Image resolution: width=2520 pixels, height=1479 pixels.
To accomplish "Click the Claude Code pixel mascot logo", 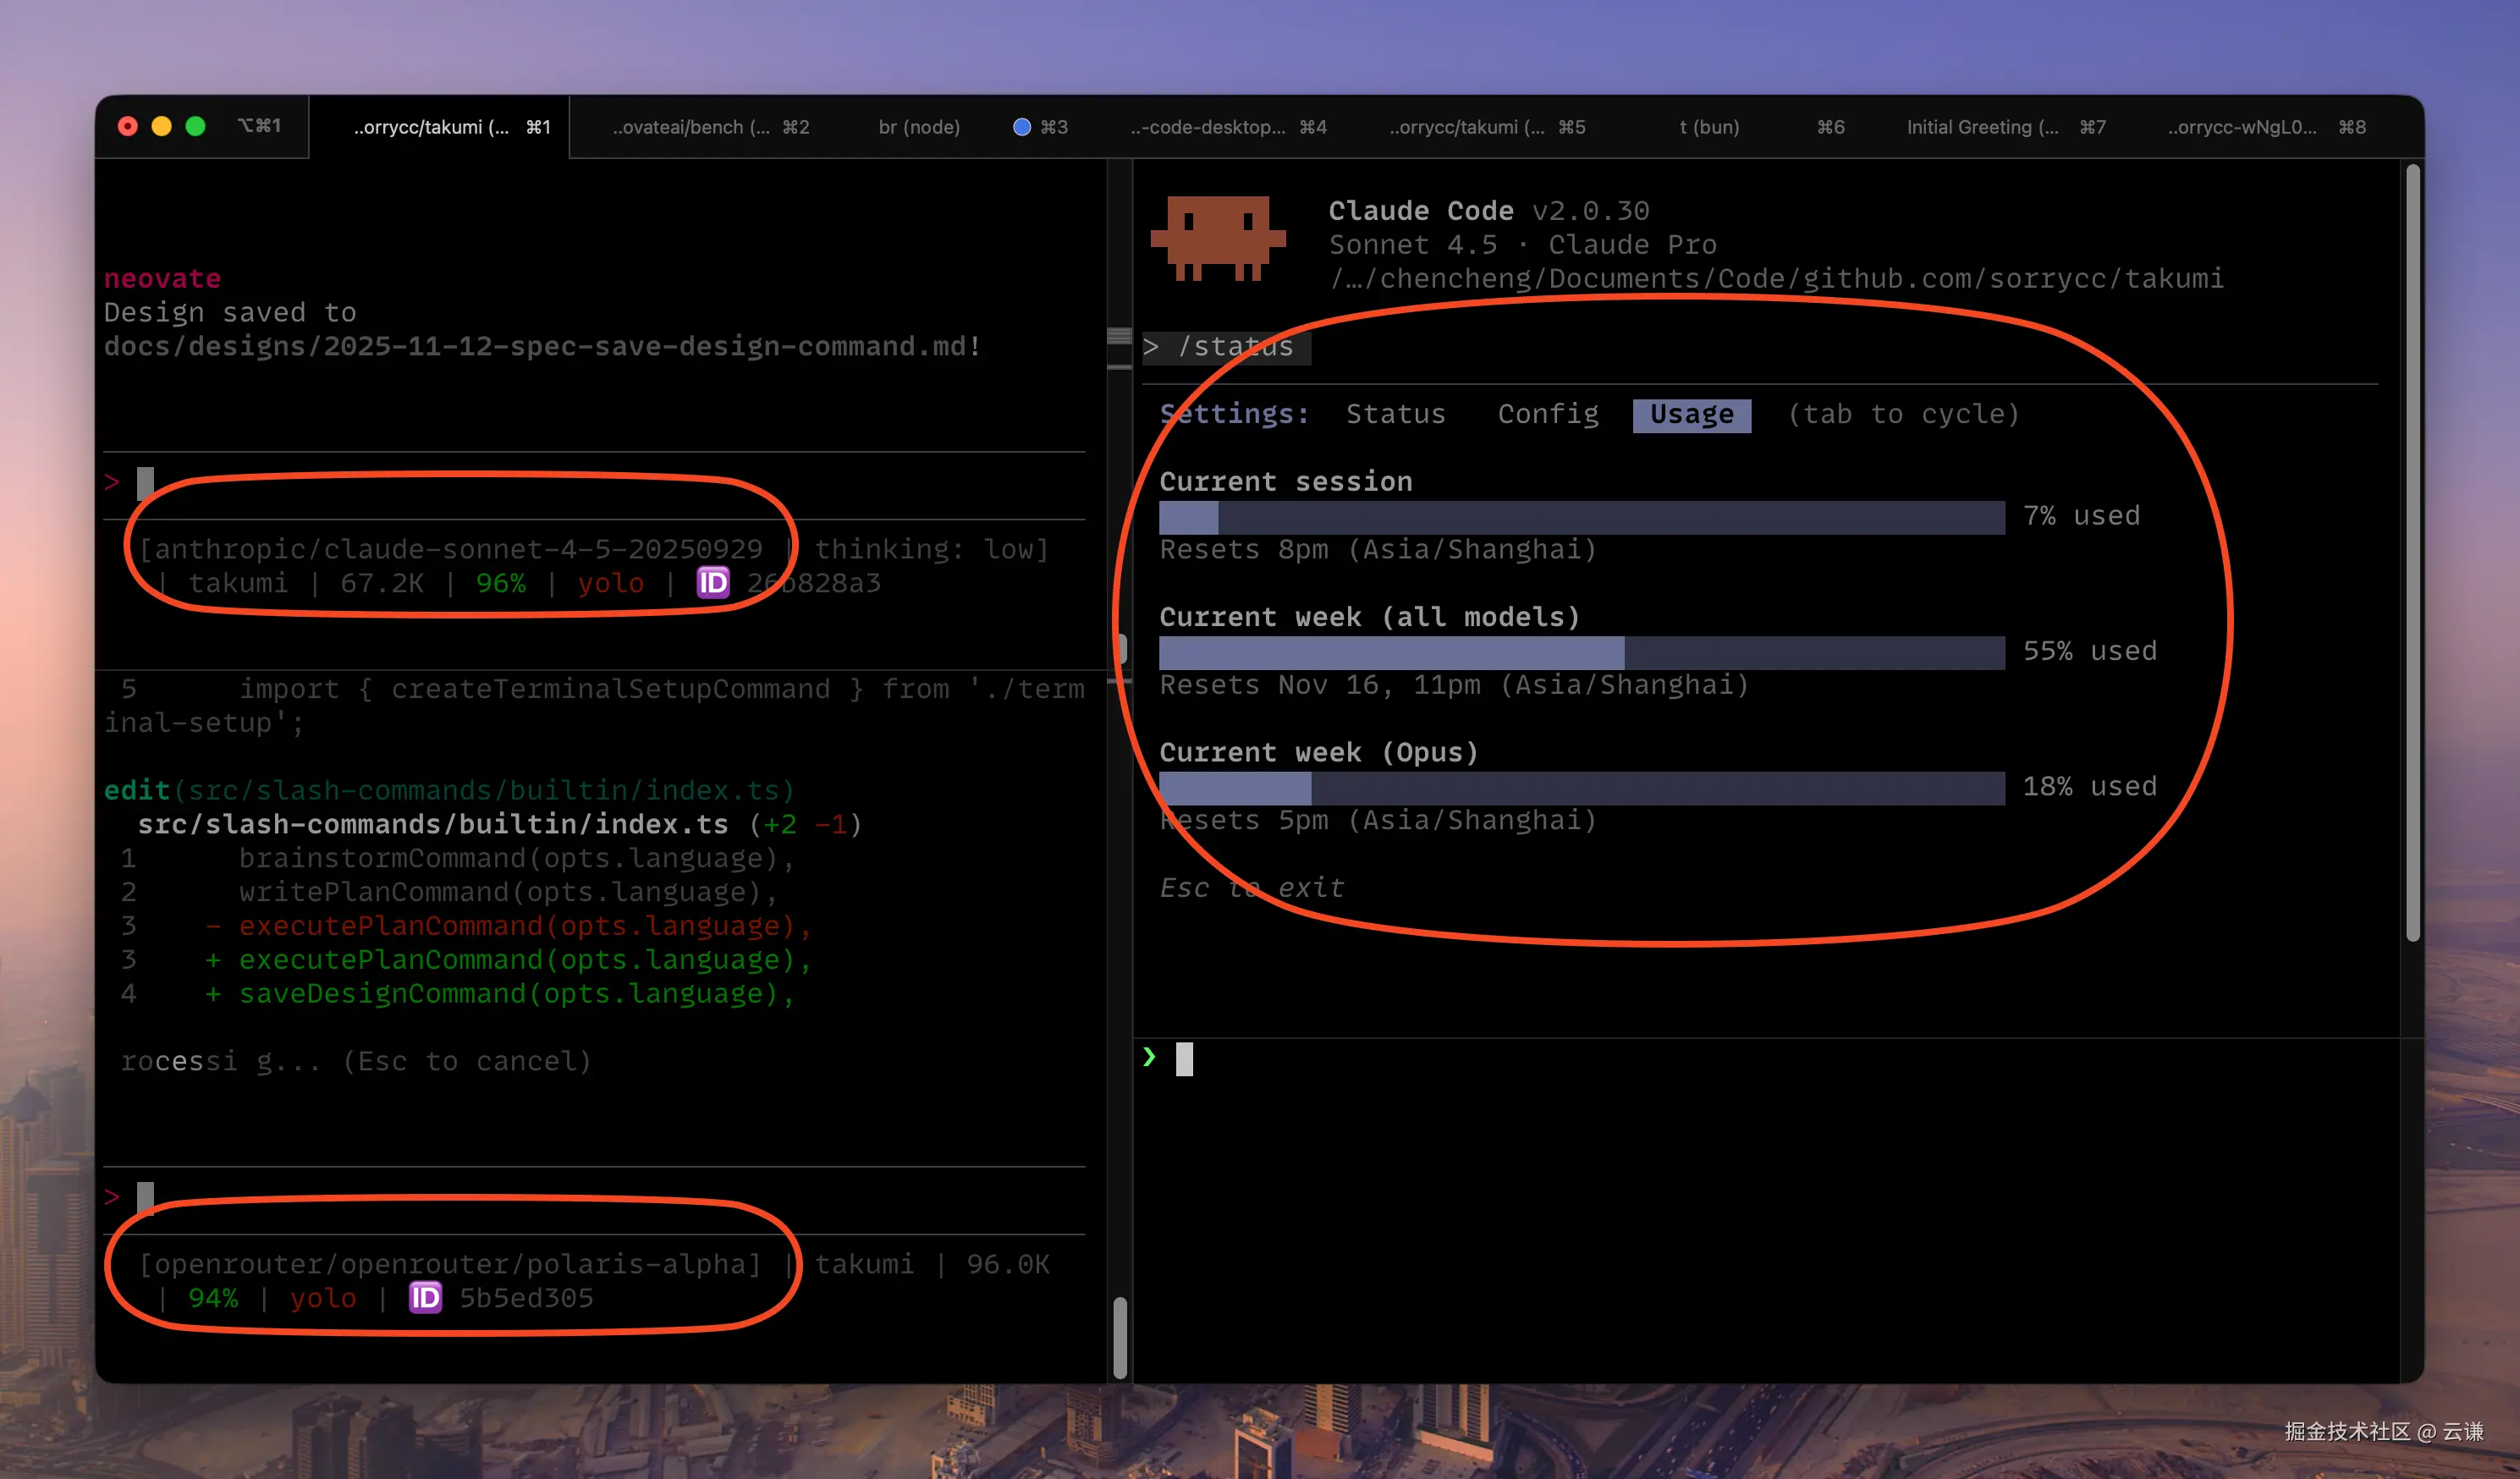I will coord(1218,237).
